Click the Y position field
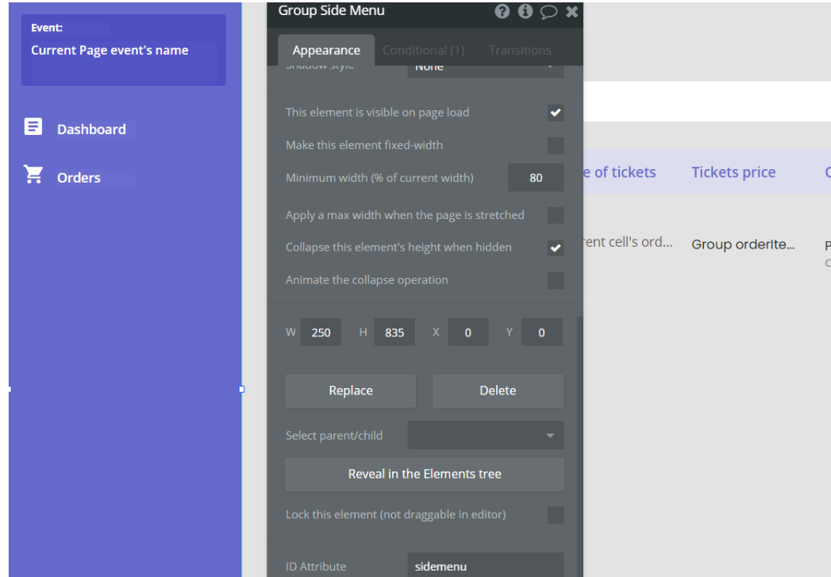Viewport: 831px width, 577px height. click(541, 333)
